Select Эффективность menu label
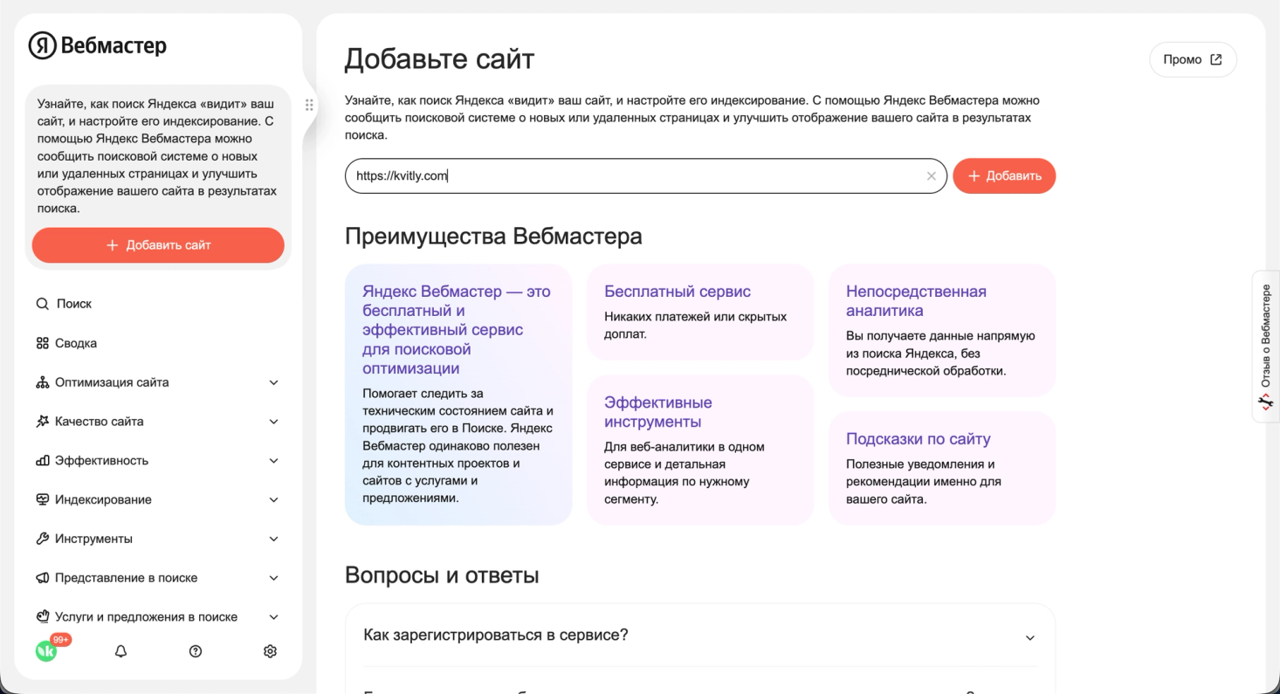 click(x=101, y=461)
